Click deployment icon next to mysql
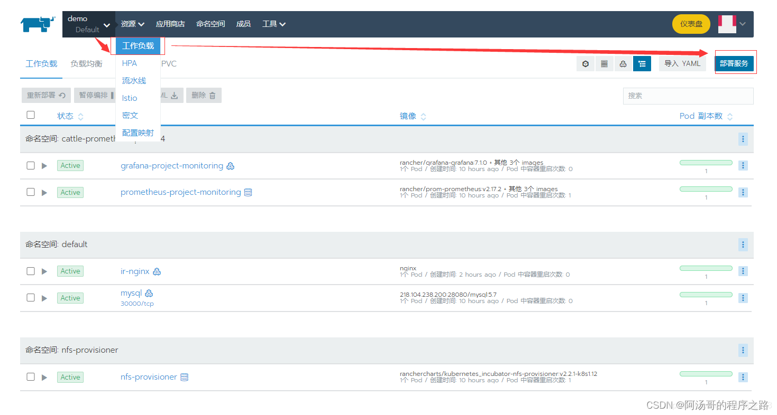777x415 pixels. coord(149,293)
